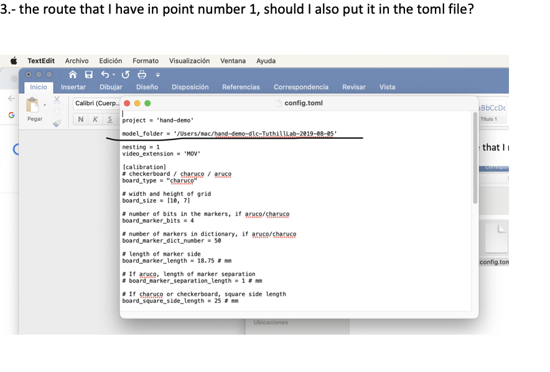550x372 pixels.
Task: Open the Formato menu in TextEdit
Action: (145, 60)
